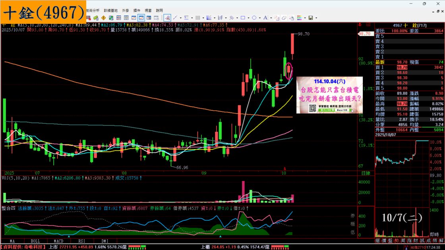The width and height of the screenshot is (445, 250).
Task: Expand the rectangle tool dropdown arrow
Action: point(248,18)
